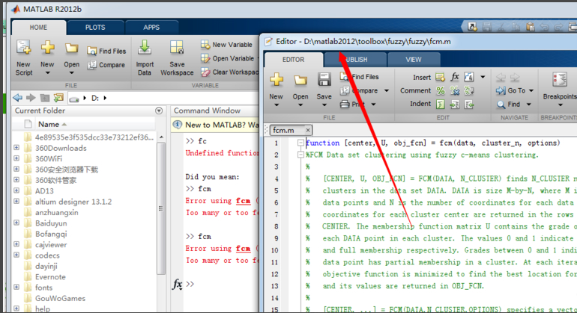This screenshot has width=577, height=313.
Task: Switch to EDITOR tab
Action: coord(294,60)
